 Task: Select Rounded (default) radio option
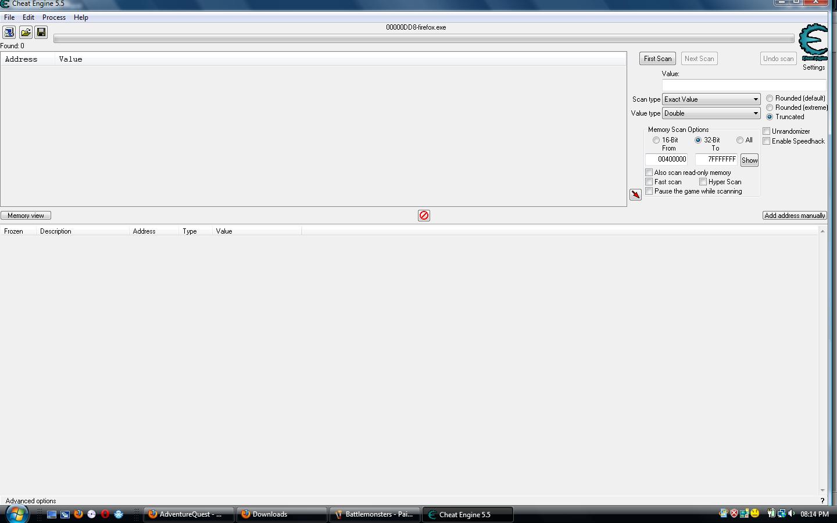click(x=770, y=98)
